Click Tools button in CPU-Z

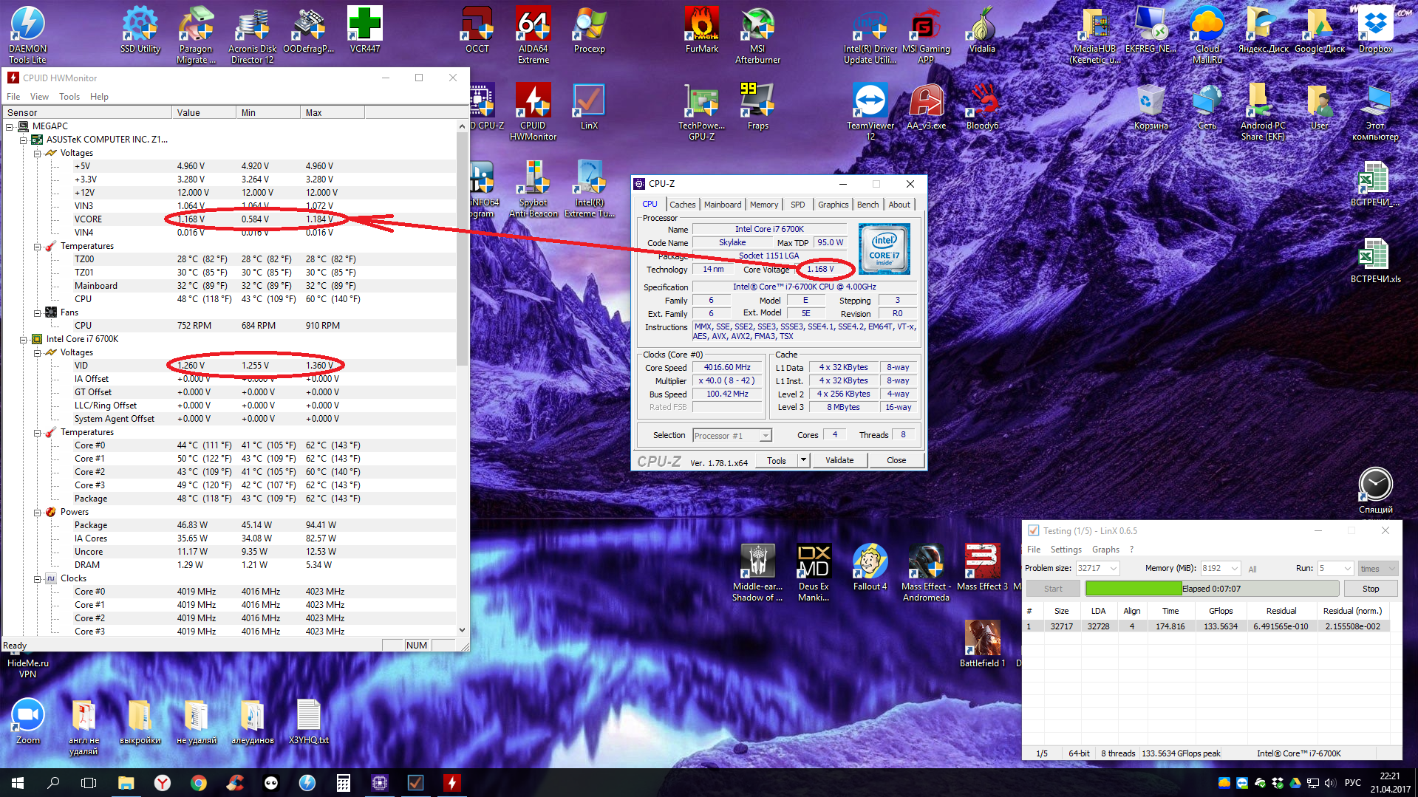[777, 460]
